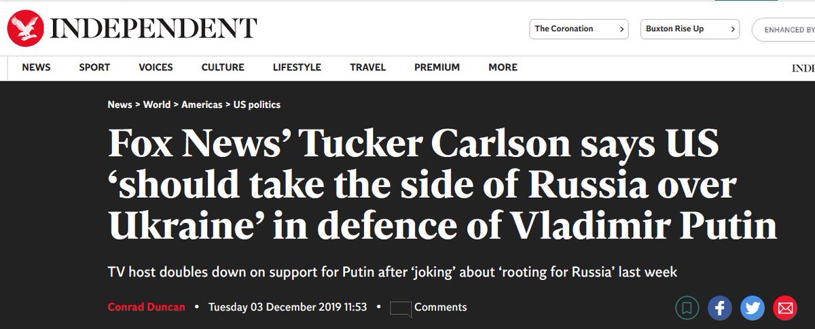Share the article on Twitter
The image size is (815, 329).
coord(752,307)
